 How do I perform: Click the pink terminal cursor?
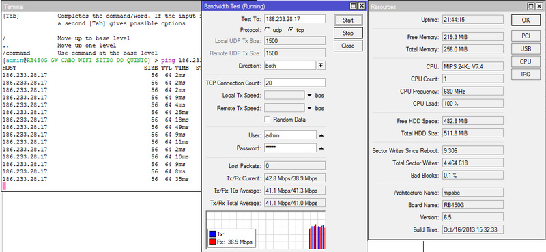coord(4,186)
